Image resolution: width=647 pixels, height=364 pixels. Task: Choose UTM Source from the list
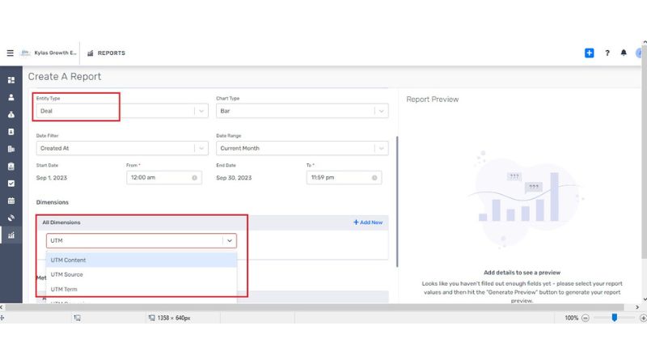67,275
